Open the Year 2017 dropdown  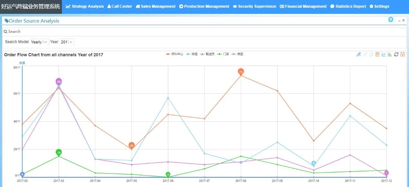(x=67, y=42)
